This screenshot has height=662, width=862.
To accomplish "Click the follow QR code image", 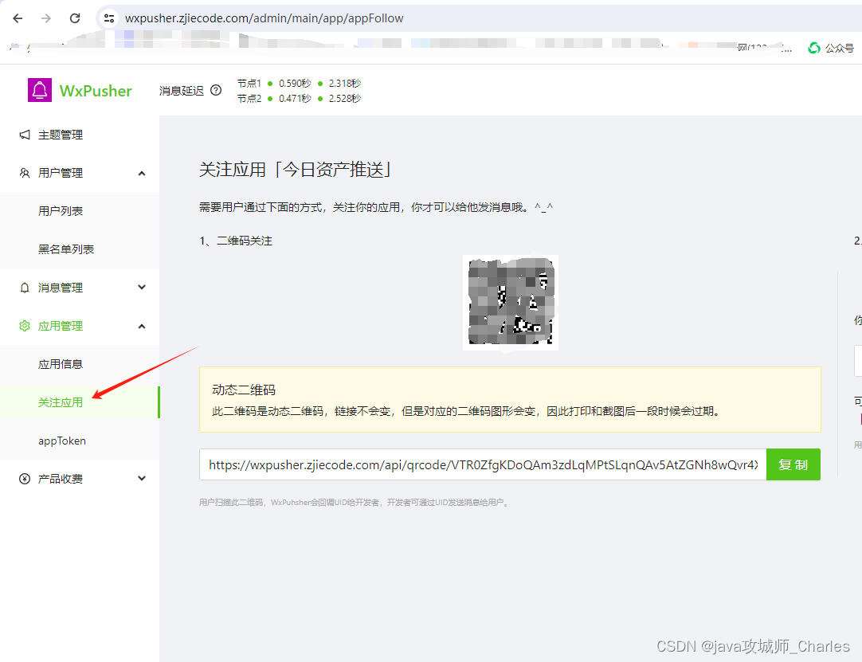I will [x=511, y=303].
